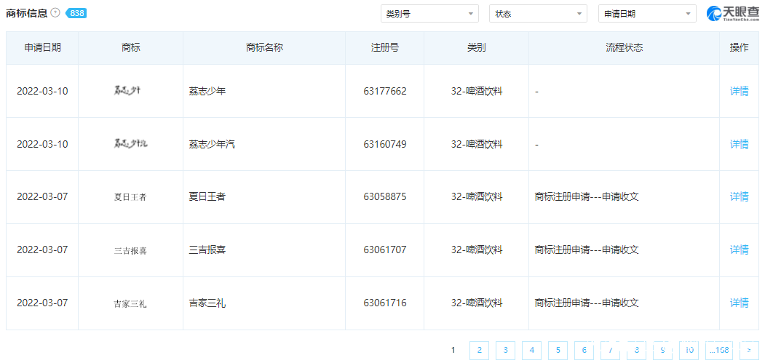Open the 申请日期 dropdown filter
The width and height of the screenshot is (765, 363).
646,14
